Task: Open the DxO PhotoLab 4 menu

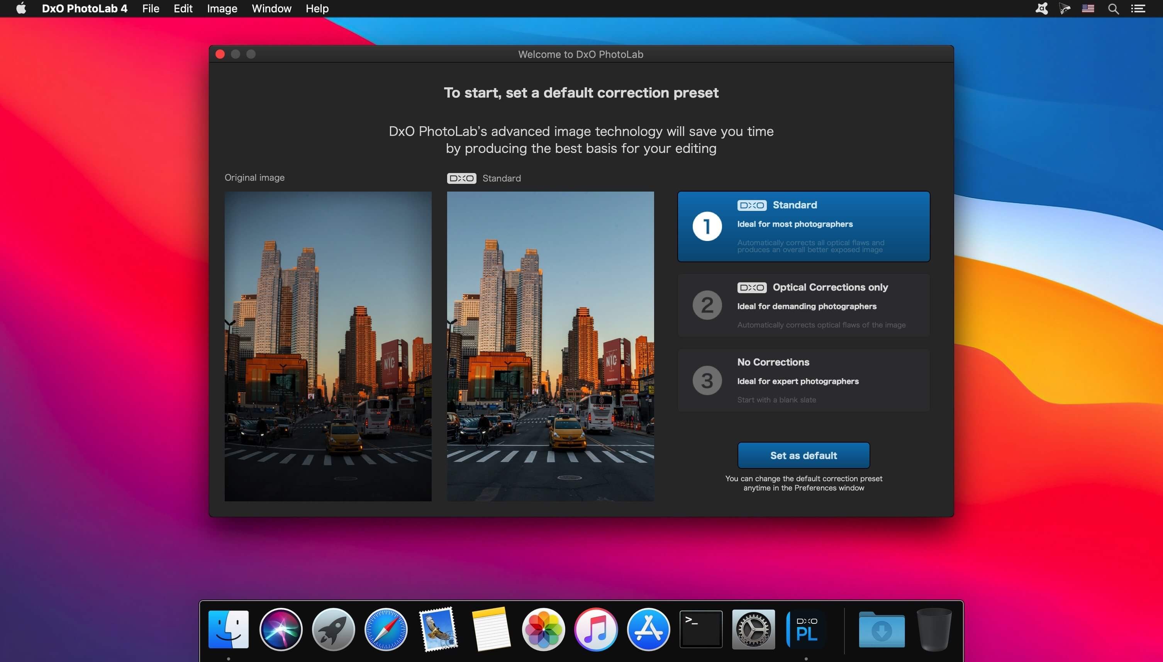Action: pos(85,8)
